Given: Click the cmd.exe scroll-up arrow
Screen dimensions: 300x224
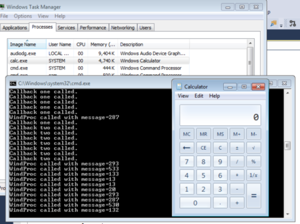Looking at the screenshot, I should pos(287,93).
